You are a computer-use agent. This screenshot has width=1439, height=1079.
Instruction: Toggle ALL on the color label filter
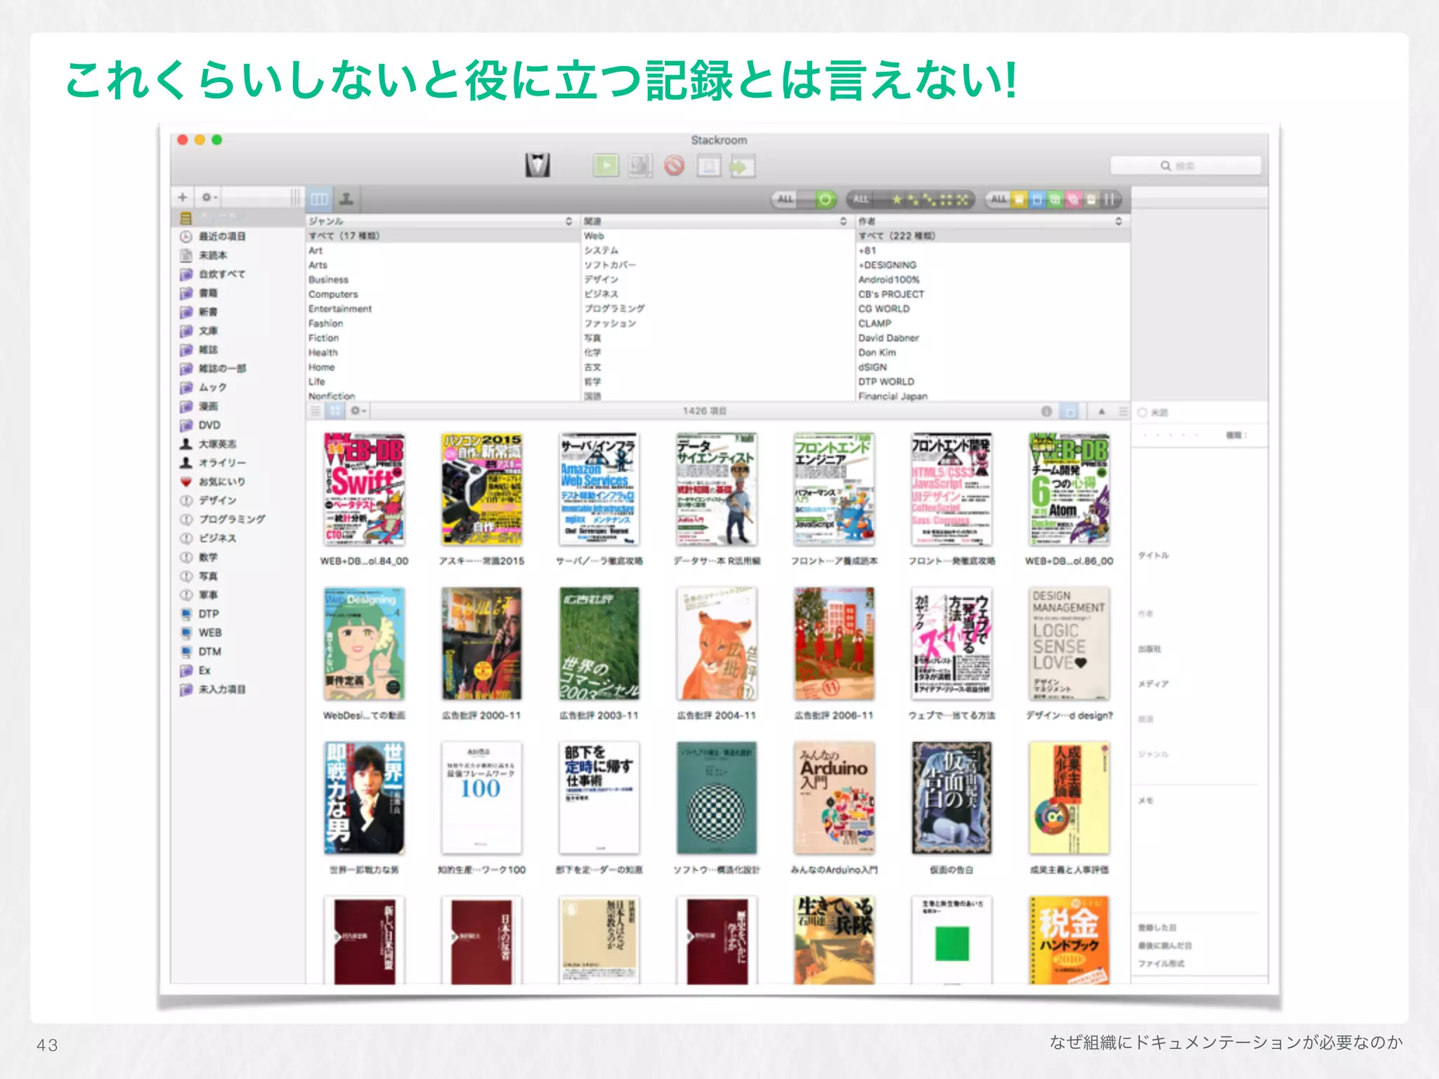pos(999,200)
